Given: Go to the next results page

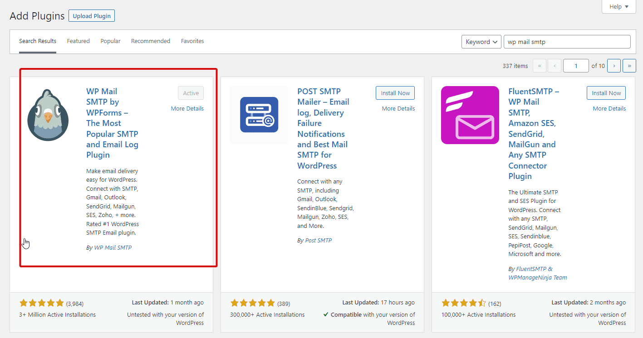Looking at the screenshot, I should tap(614, 66).
